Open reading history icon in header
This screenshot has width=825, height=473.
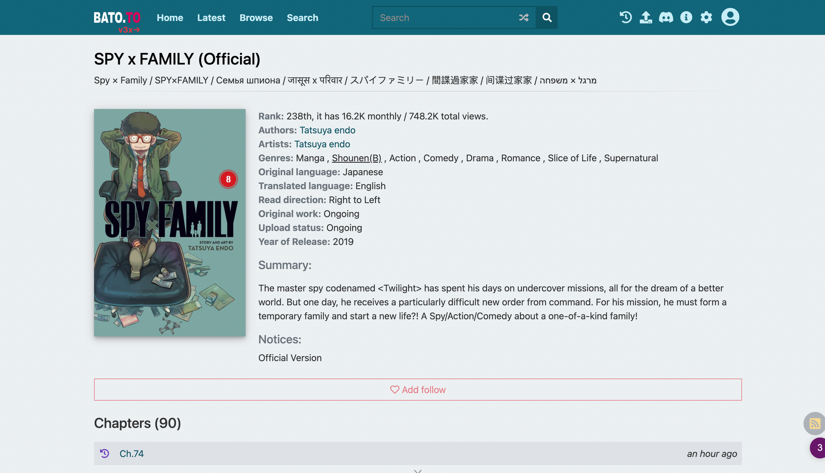click(626, 17)
